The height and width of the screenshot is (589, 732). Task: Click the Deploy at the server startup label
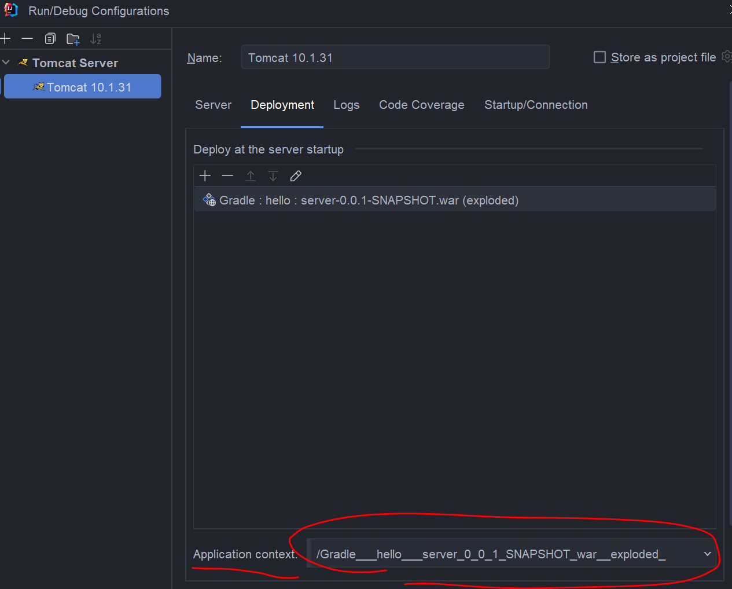[268, 149]
